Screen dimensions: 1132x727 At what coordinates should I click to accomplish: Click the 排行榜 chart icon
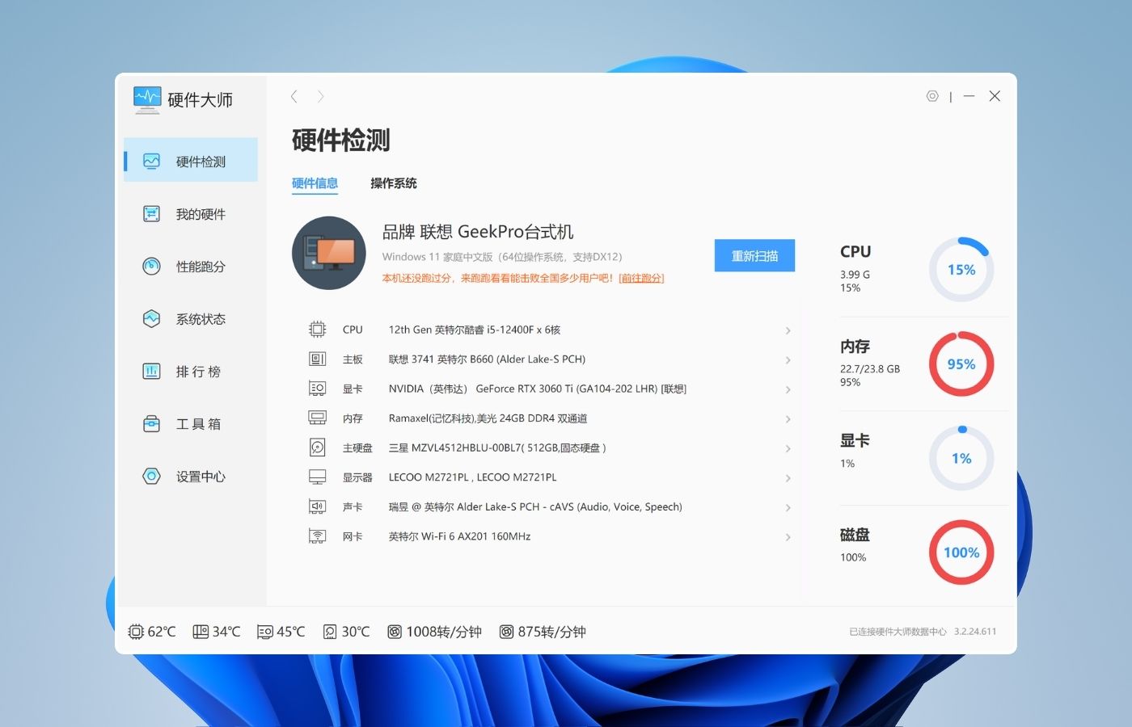(x=151, y=371)
